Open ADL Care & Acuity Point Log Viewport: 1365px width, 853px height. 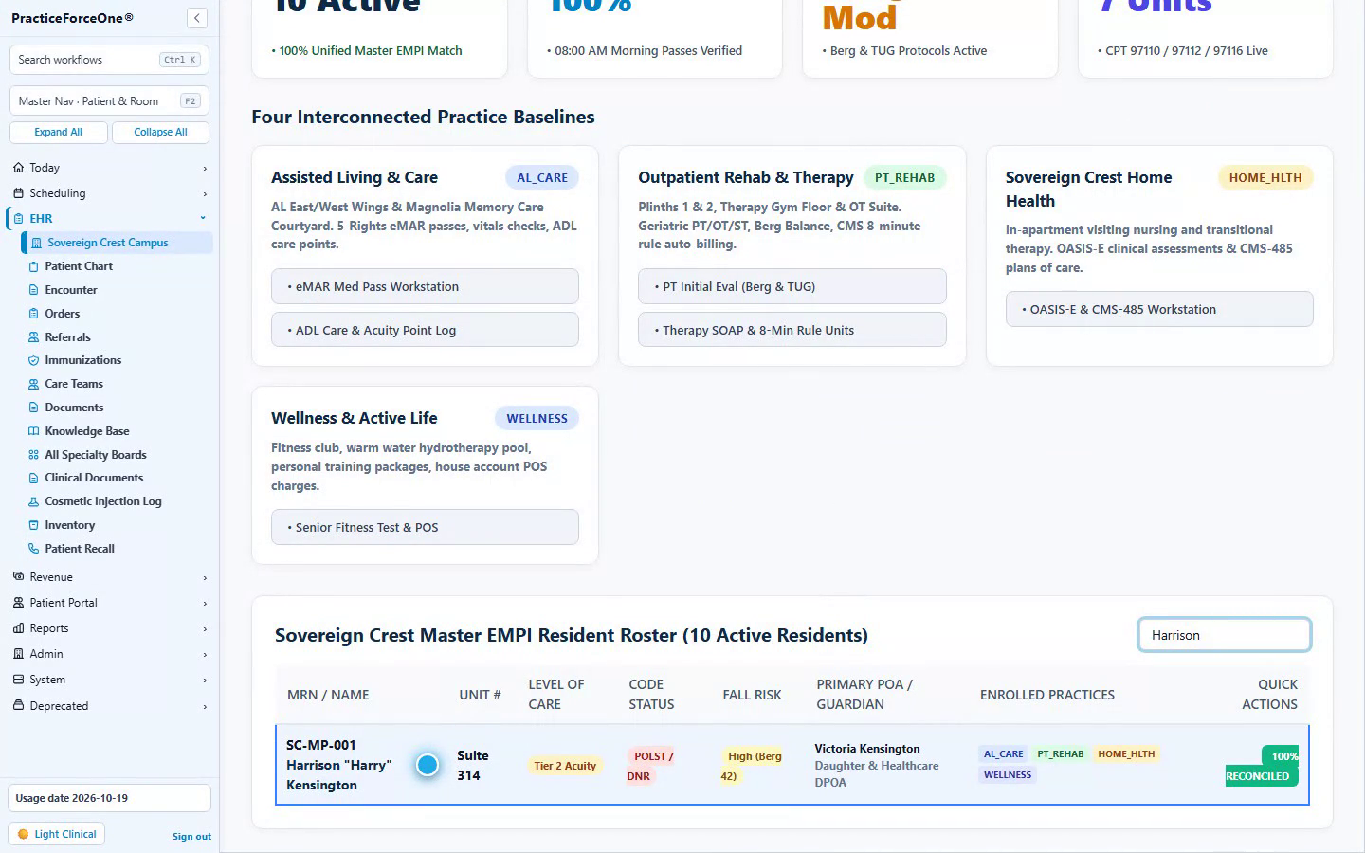(425, 330)
